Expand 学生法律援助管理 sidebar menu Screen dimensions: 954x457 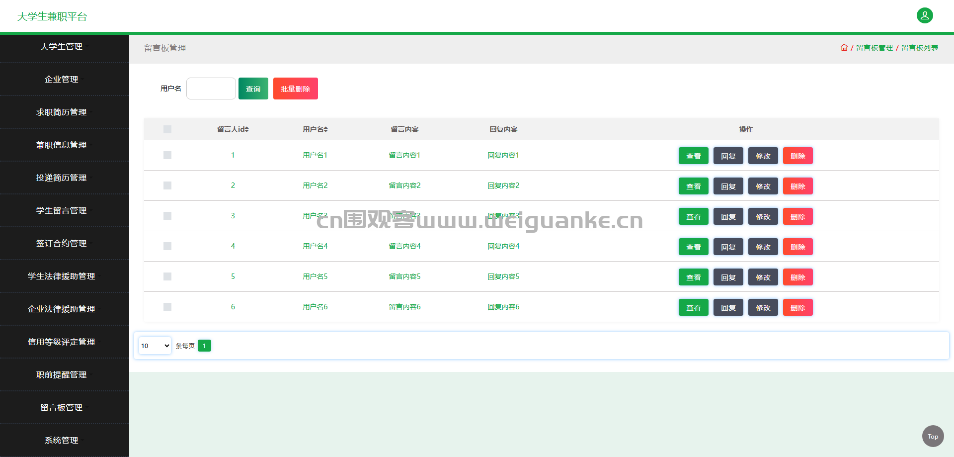65,276
